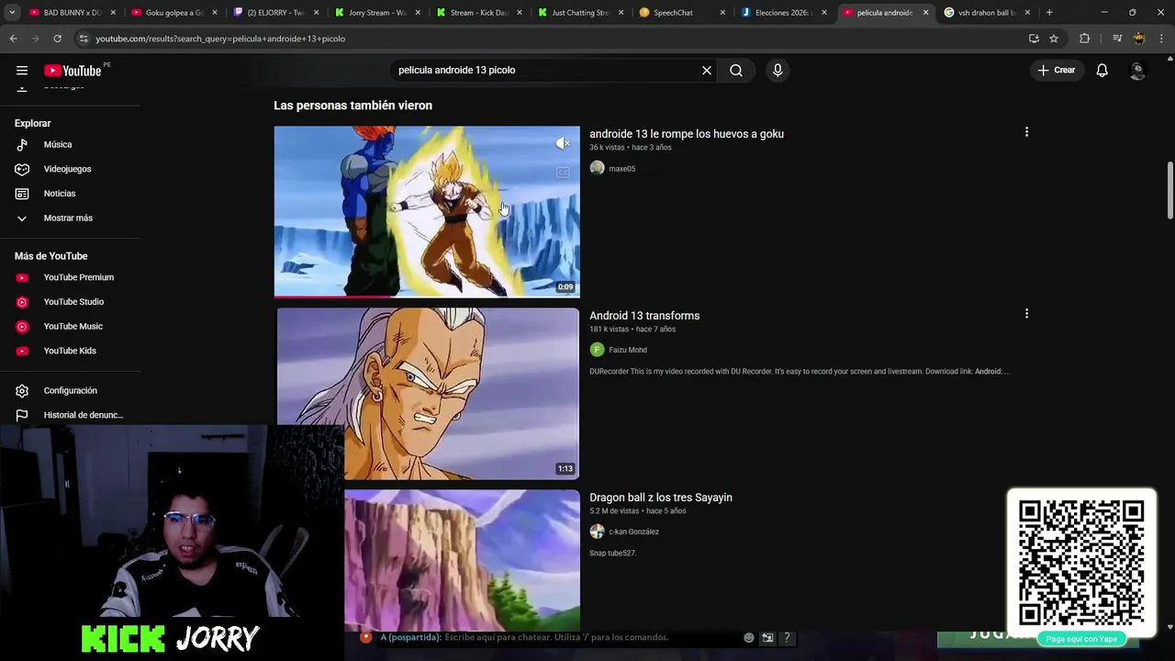Visit the maxe05 channel name

click(x=621, y=169)
